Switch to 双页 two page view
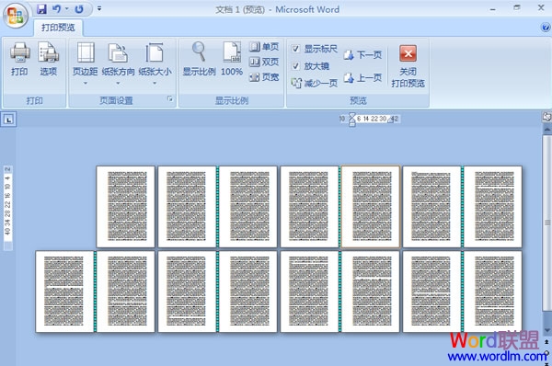 264,62
